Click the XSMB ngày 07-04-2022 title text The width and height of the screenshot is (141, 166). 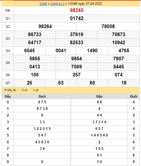tap(85, 4)
